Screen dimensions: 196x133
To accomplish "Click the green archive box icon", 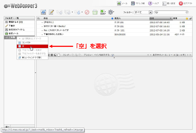I will pos(95,12).
